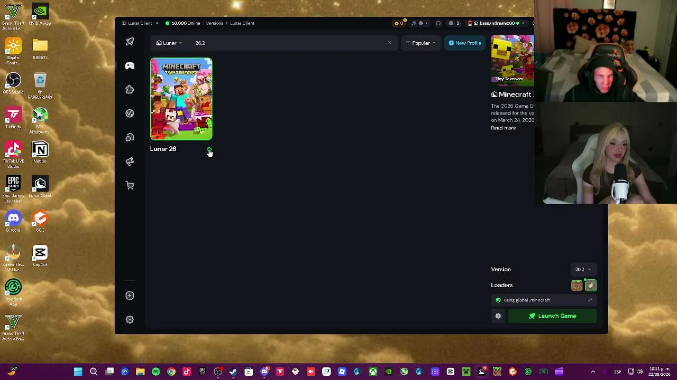Click the Versions breadcrumb
The height and width of the screenshot is (380, 677).
(x=215, y=23)
